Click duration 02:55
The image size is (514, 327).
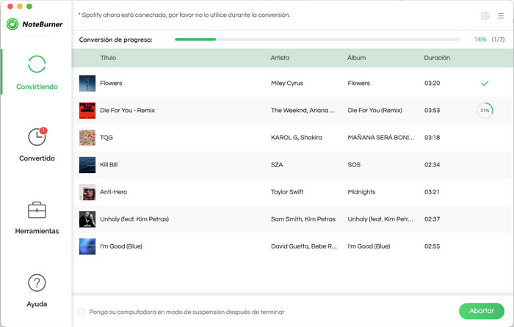coord(432,246)
